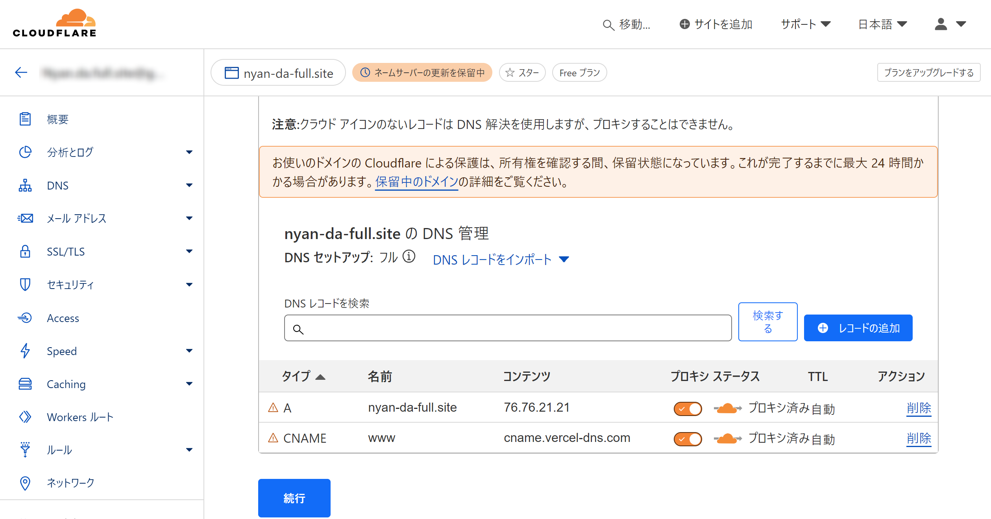The height and width of the screenshot is (519, 991).
Task: Click the TTL column header
Action: click(x=818, y=377)
